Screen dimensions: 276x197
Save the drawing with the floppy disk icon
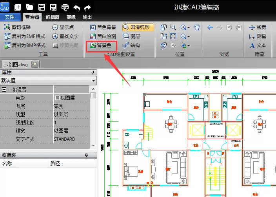click(x=42, y=7)
